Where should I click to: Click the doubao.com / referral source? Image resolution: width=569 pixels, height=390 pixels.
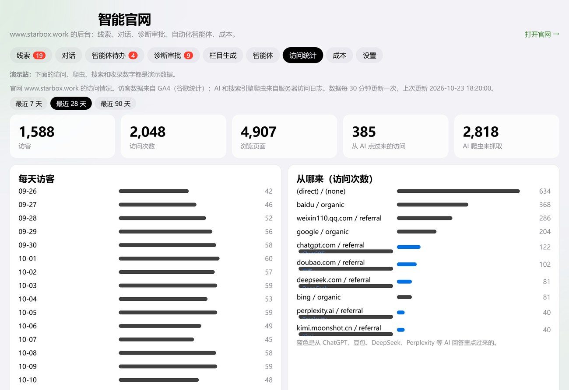pyautogui.click(x=331, y=263)
